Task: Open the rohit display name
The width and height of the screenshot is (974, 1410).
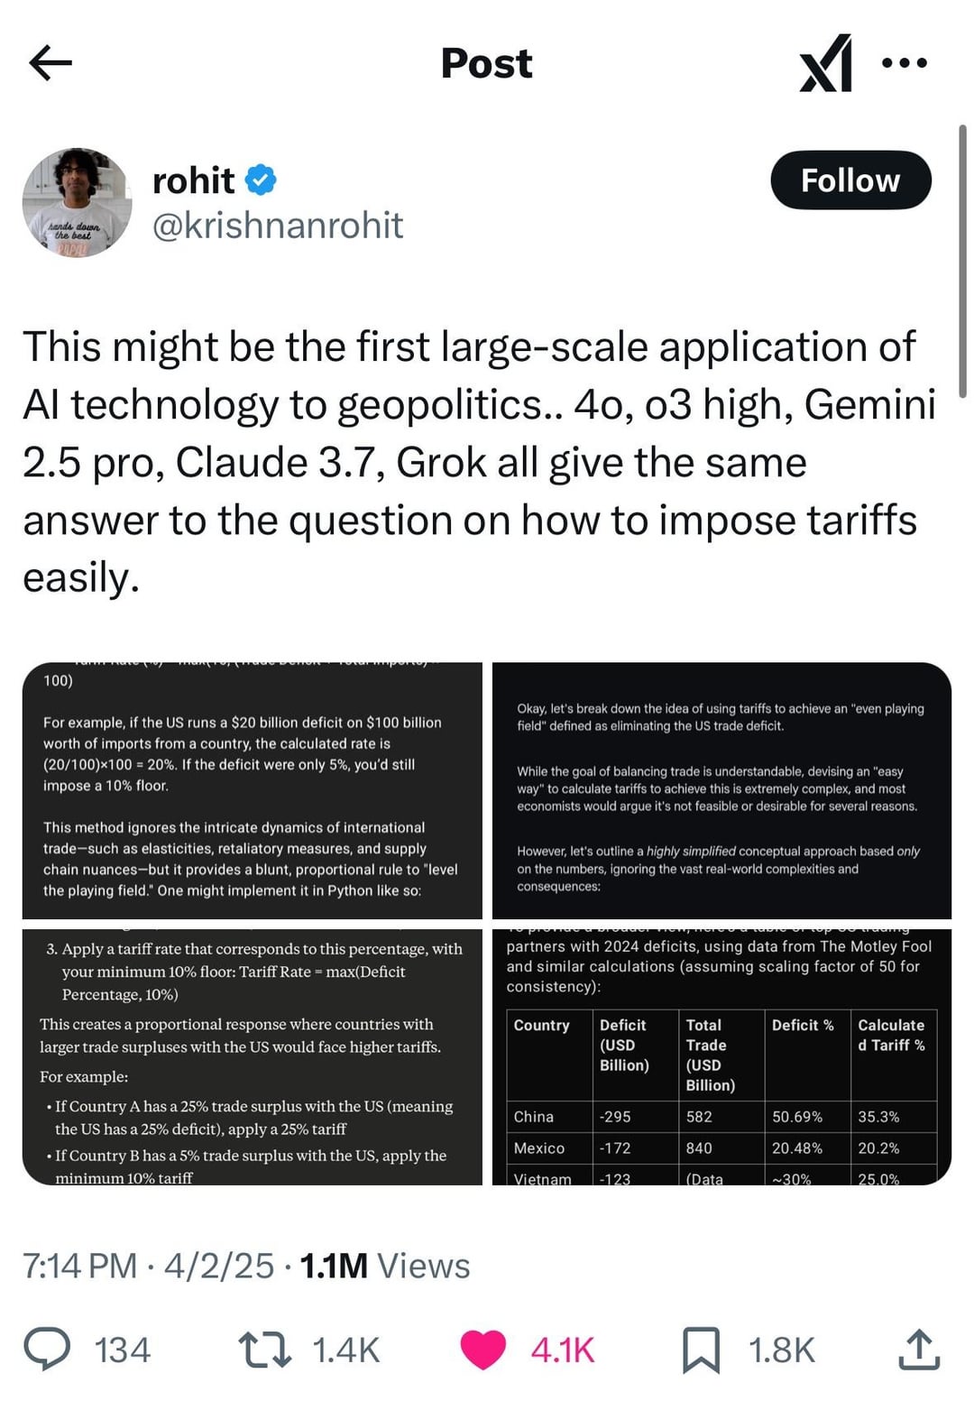Action: [194, 180]
